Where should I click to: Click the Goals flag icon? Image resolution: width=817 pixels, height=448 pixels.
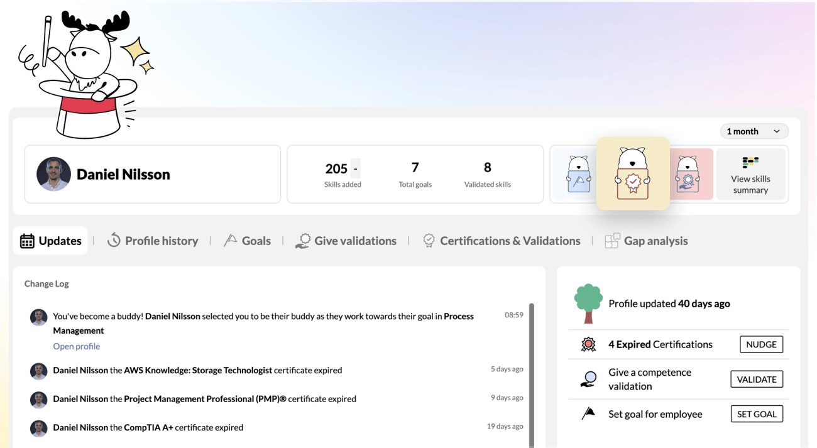coord(230,240)
